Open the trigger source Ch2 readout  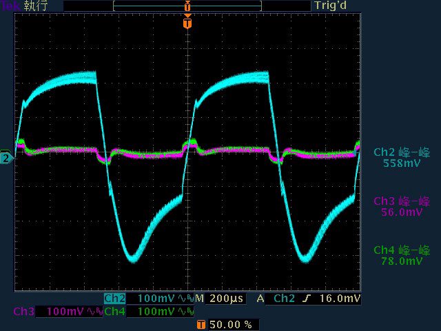(x=285, y=299)
